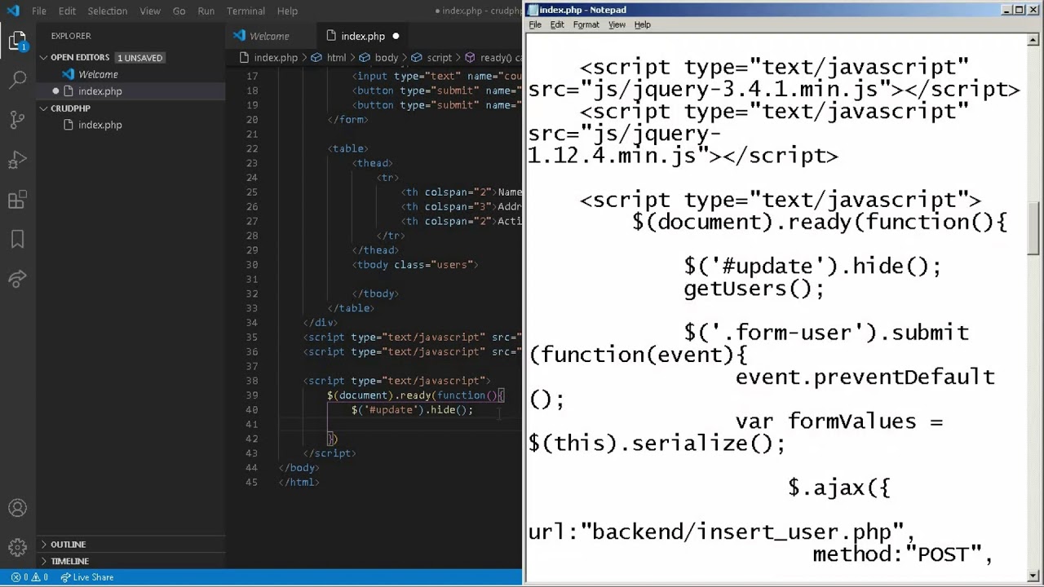This screenshot has height=587, width=1044.
Task: Click index.php breadcrumb item
Action: [x=276, y=58]
